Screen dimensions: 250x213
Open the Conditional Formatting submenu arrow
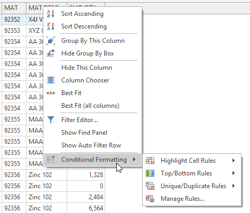pos(134,160)
